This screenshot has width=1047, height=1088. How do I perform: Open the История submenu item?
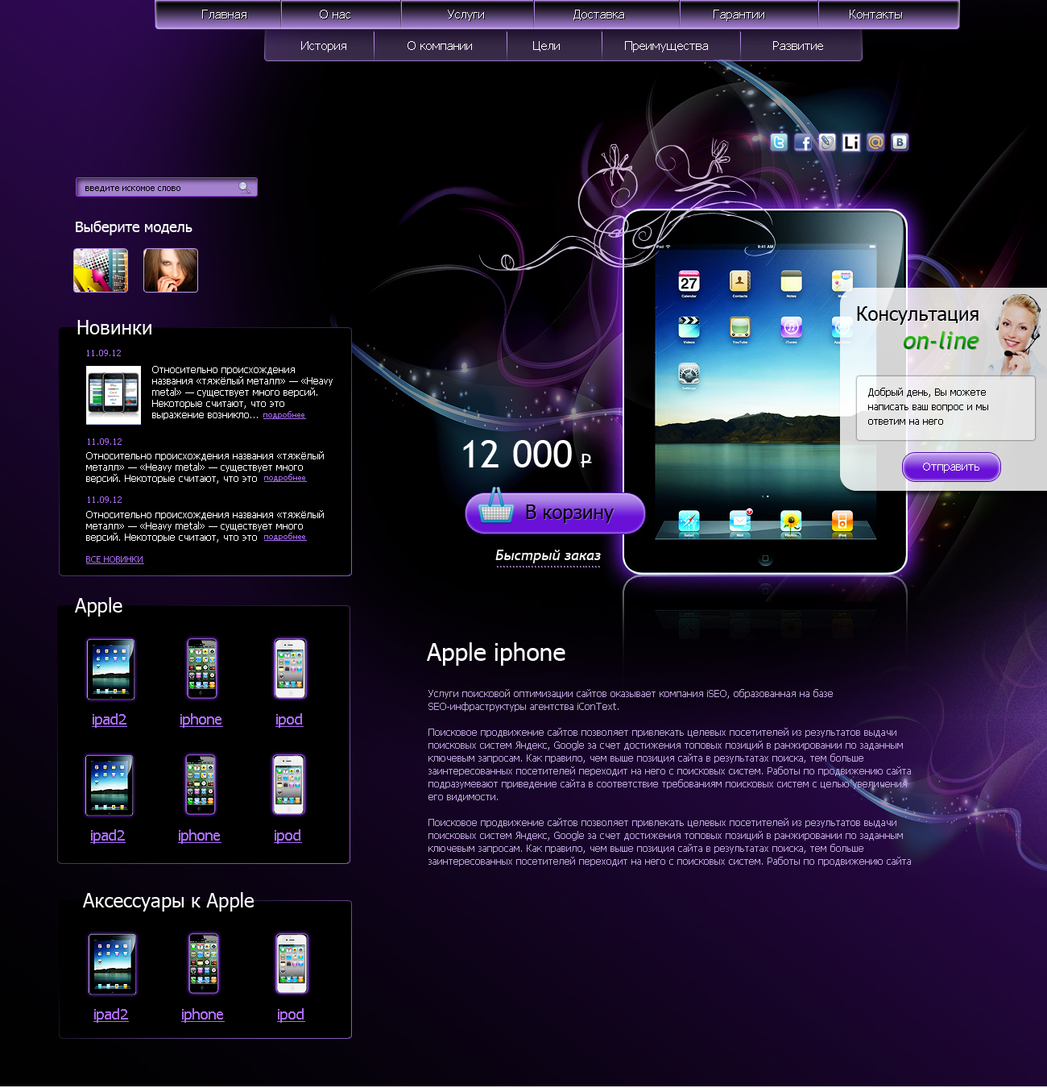pyautogui.click(x=324, y=46)
